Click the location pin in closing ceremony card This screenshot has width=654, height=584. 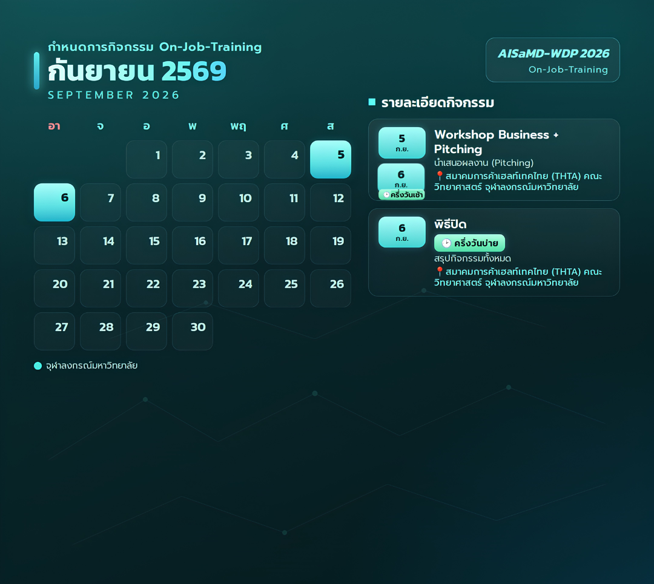[x=439, y=271]
